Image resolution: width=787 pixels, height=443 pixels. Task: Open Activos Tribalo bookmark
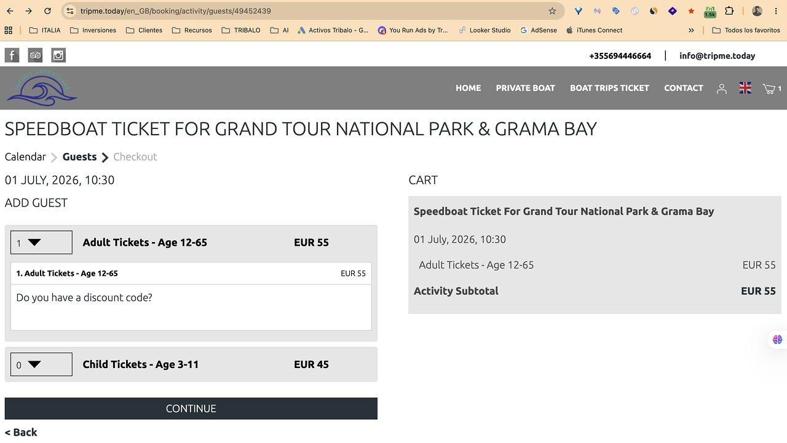tap(333, 30)
